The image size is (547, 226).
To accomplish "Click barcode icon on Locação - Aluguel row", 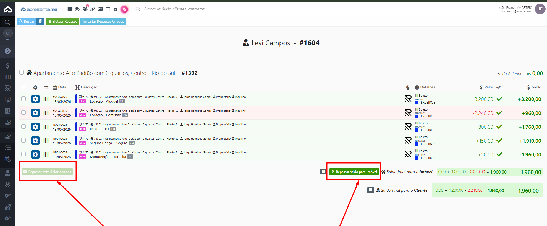I will coord(46,99).
